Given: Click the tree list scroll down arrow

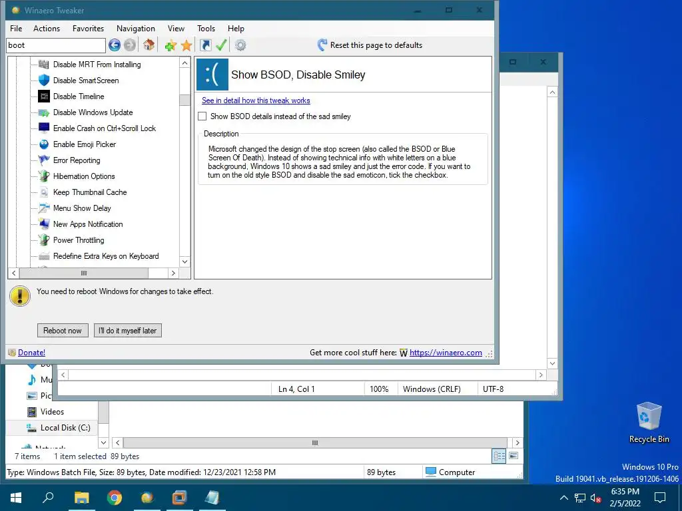Looking at the screenshot, I should point(185,261).
